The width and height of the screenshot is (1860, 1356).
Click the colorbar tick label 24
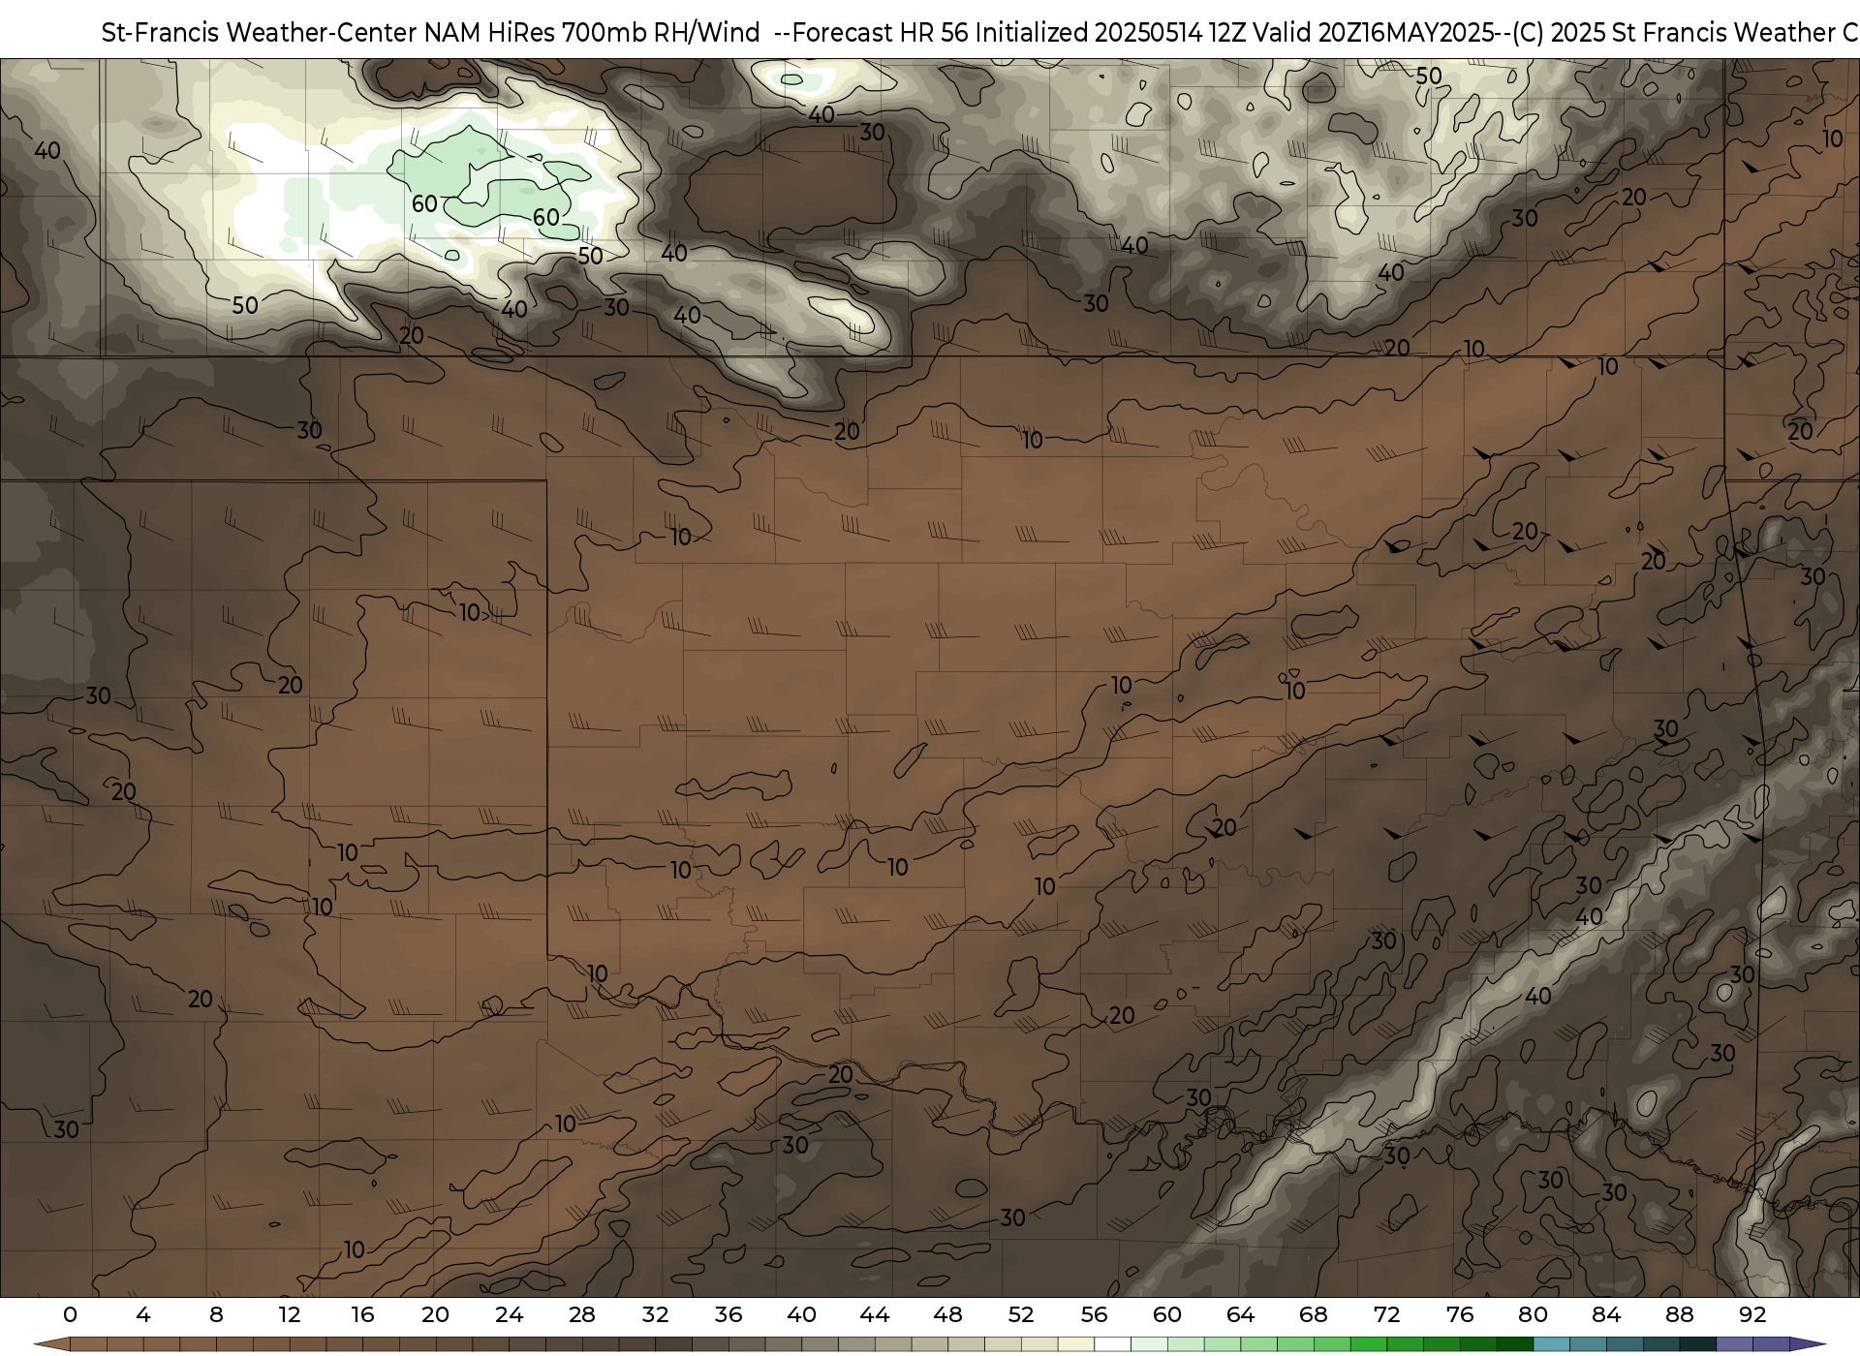(509, 1314)
